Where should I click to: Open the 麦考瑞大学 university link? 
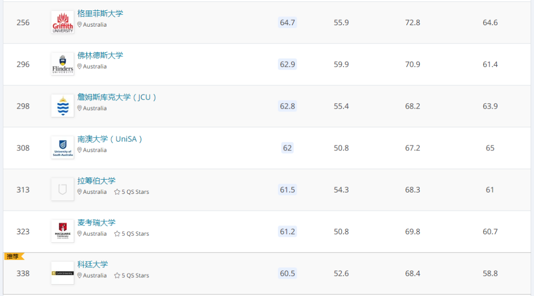[96, 222]
